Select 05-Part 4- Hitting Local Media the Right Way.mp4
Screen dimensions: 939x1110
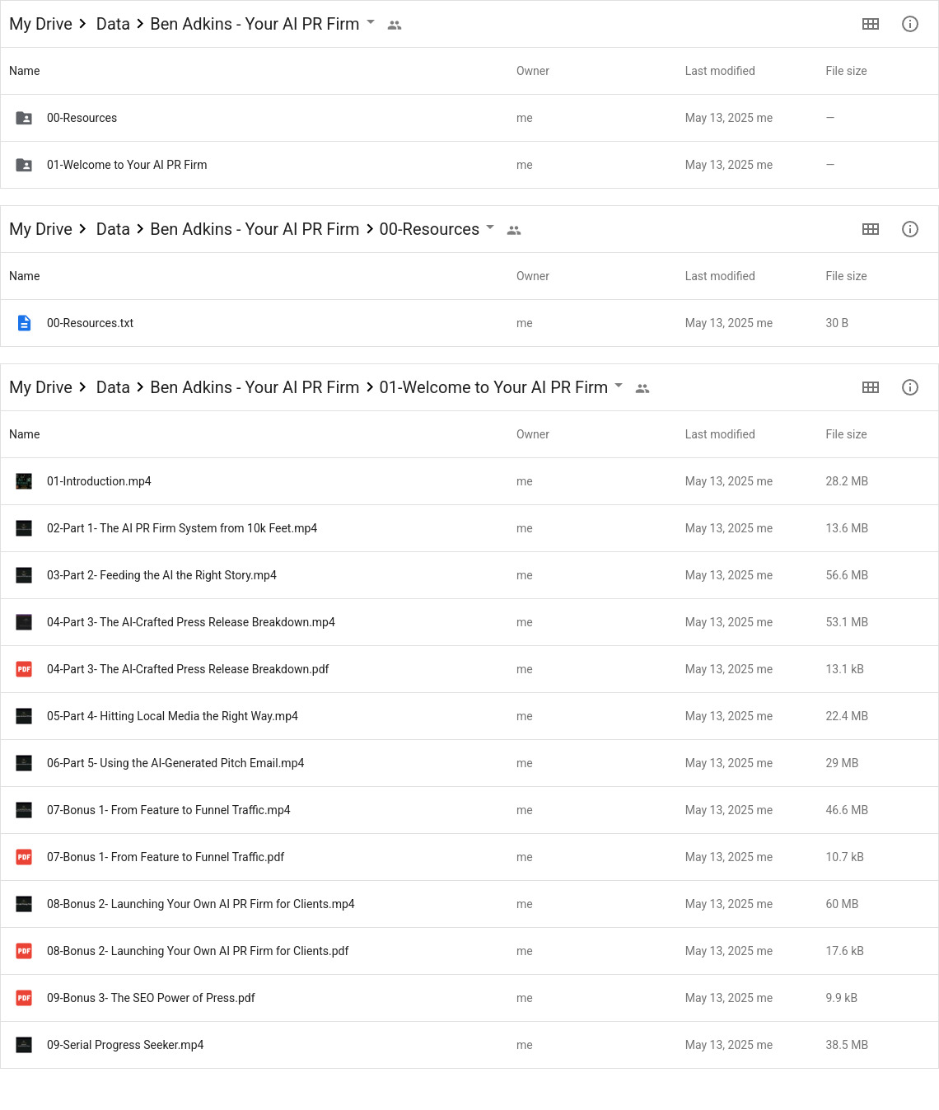[469, 716]
